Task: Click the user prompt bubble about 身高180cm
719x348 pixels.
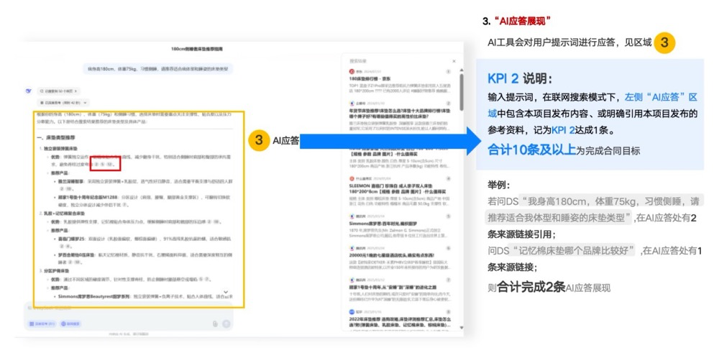Action: [158, 69]
